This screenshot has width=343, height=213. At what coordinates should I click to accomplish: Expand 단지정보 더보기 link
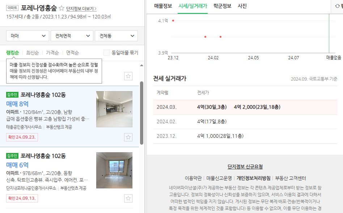(x=81, y=9)
